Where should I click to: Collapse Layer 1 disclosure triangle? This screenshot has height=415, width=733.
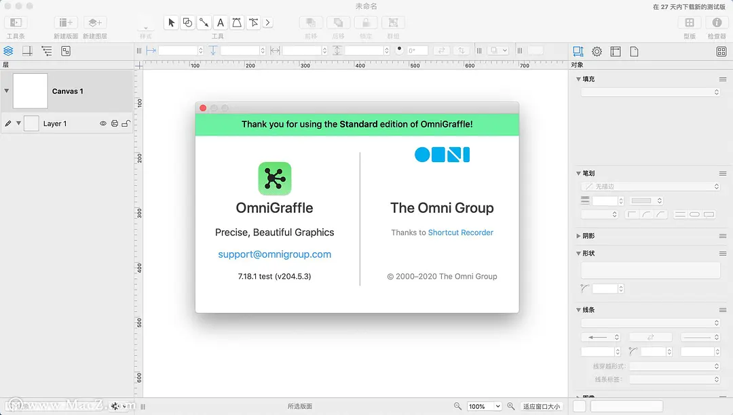click(19, 123)
